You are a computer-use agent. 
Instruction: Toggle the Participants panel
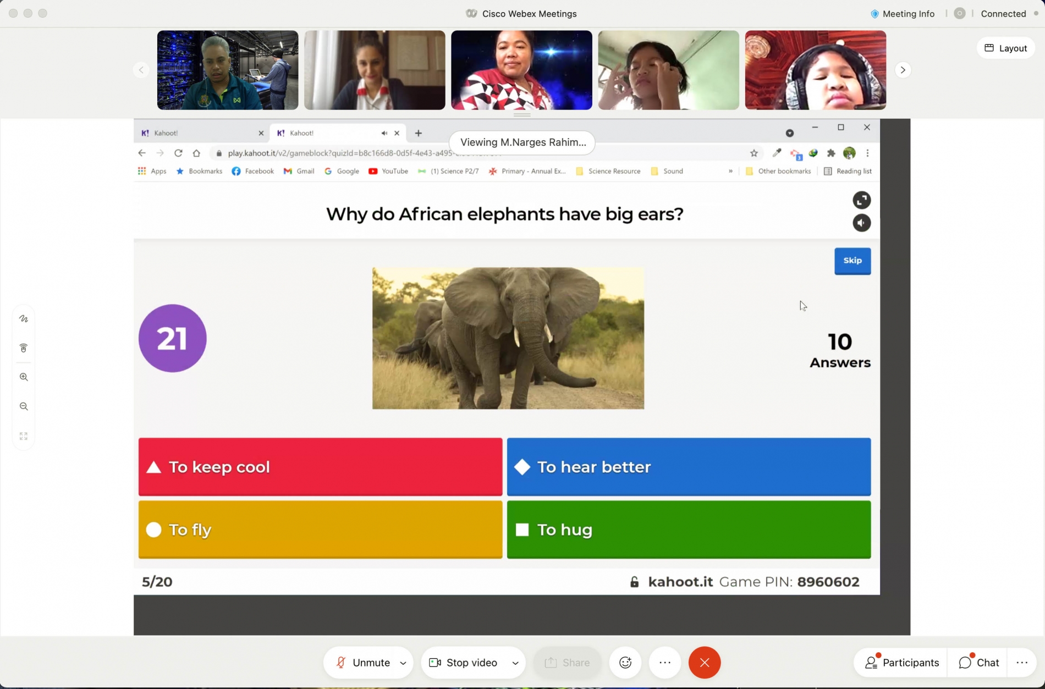[x=902, y=663]
